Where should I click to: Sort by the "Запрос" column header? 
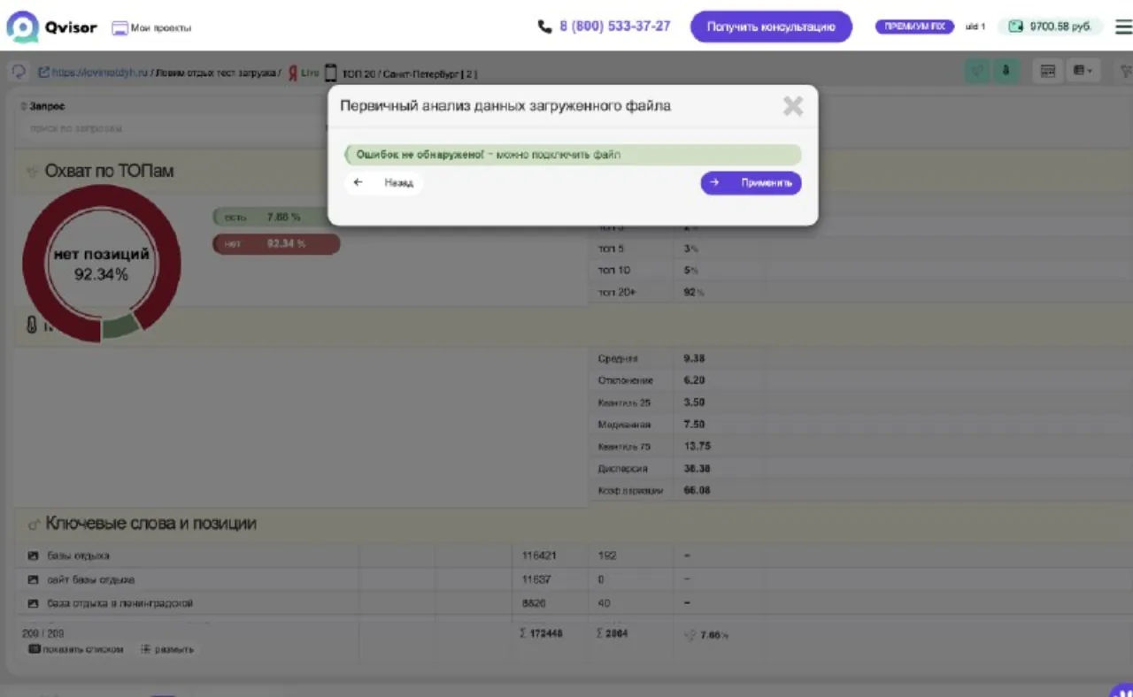(47, 106)
